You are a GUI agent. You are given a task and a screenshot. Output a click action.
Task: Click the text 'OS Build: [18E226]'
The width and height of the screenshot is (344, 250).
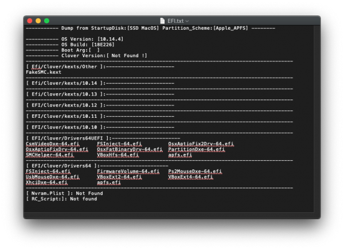(88, 45)
